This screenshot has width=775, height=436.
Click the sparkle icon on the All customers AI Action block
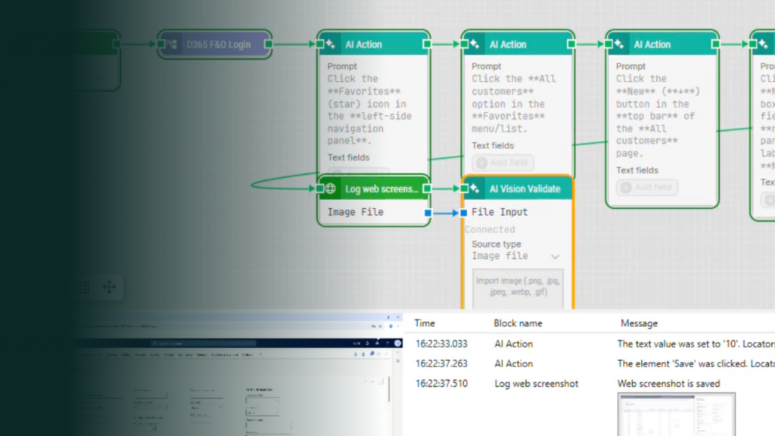(x=475, y=45)
